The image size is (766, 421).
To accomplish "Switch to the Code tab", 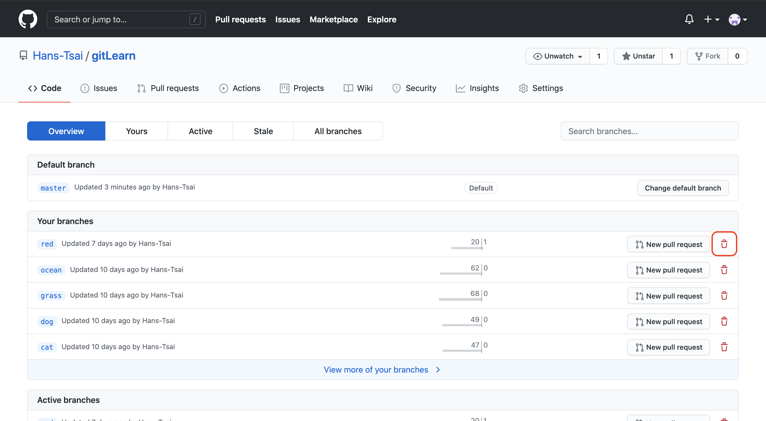I will coord(45,88).
